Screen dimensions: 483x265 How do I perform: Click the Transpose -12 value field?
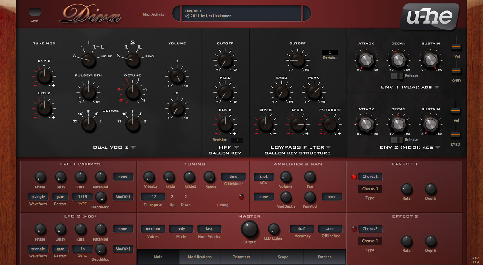pyautogui.click(x=153, y=197)
